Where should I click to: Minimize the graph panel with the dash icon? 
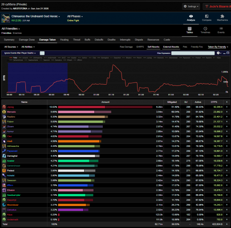pyautogui.click(x=224, y=53)
